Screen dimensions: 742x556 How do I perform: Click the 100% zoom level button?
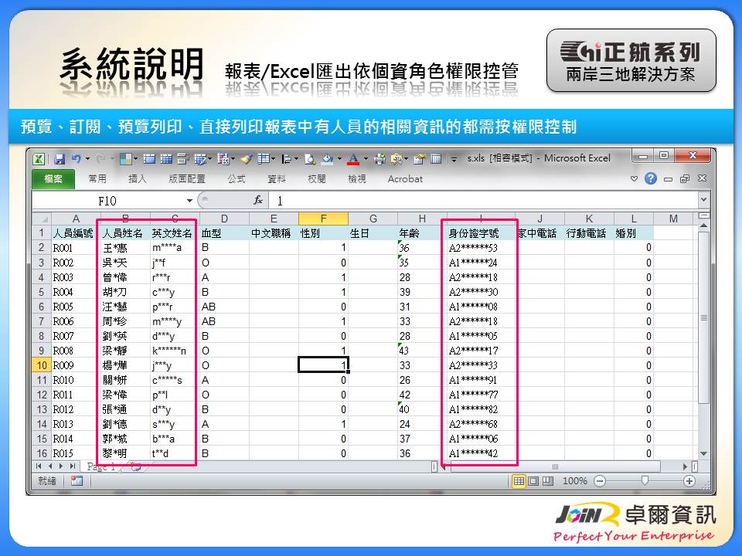pyautogui.click(x=574, y=481)
